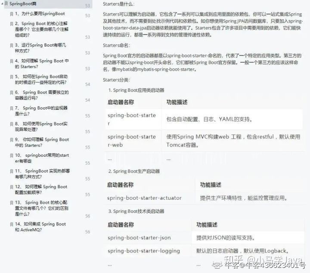
Task: Open bookmark '14、如何集成 Spring Boot 和 ActiveMQ'
Action: click(x=40, y=227)
